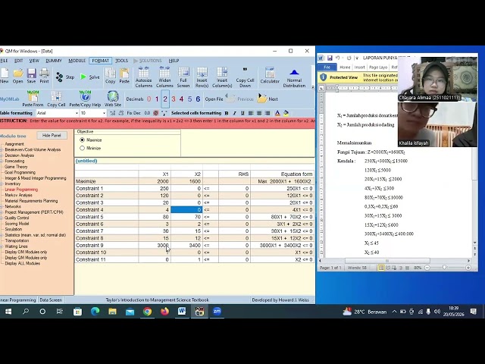
Task: Change font color in formatting bar
Action: (x=277, y=113)
